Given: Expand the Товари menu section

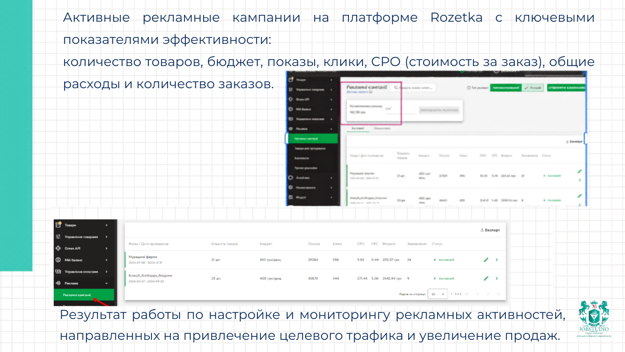Looking at the screenshot, I should 107,225.
